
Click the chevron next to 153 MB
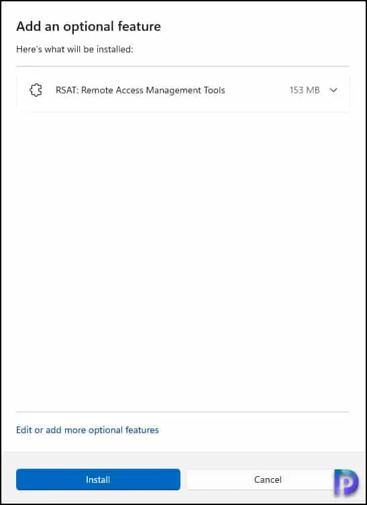click(333, 90)
